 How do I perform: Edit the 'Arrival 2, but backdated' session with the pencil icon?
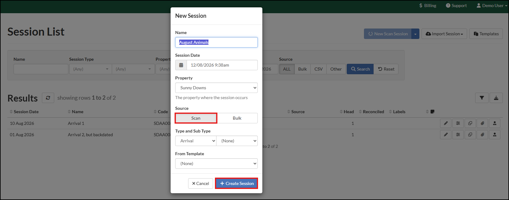pos(446,135)
